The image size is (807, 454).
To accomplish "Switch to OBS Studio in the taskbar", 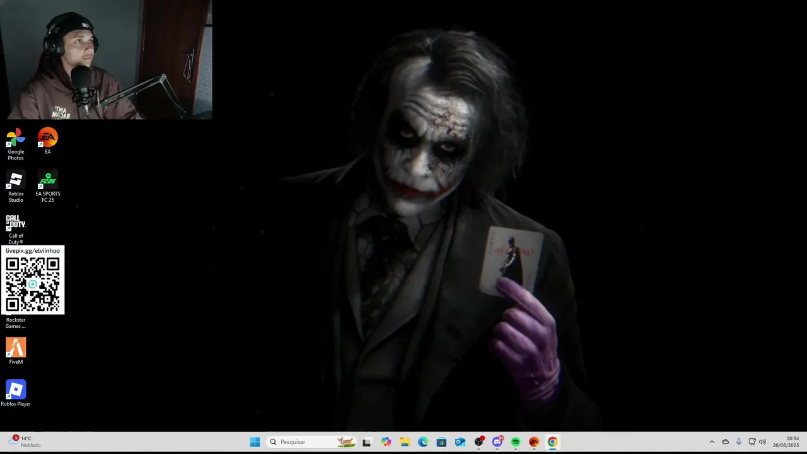I will [479, 442].
